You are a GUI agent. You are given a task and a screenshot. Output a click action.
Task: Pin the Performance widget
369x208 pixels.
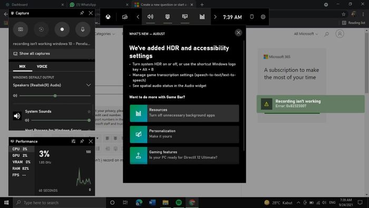[x=82, y=141]
